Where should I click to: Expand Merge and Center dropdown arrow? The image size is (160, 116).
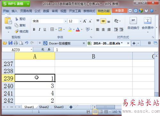click(148, 32)
